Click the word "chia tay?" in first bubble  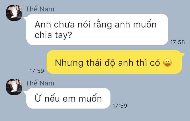click(x=53, y=35)
